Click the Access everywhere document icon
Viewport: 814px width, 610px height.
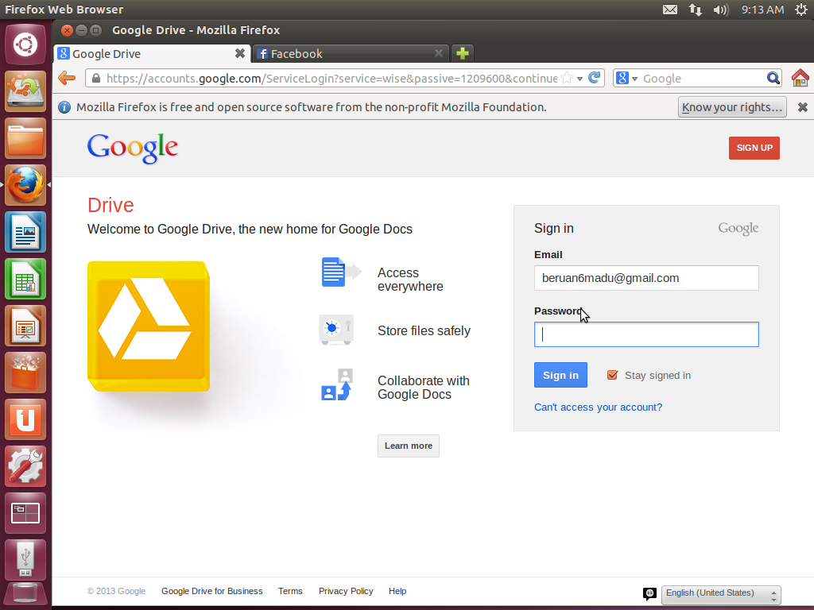point(340,272)
